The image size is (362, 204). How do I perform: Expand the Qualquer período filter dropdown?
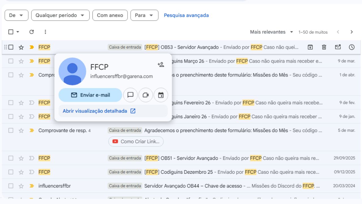coord(60,15)
